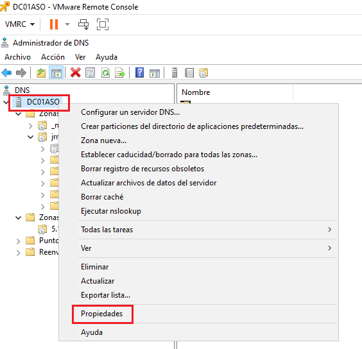Select Ejecutar nslookup
Viewport: 362px width, 349px height.
(x=198, y=211)
